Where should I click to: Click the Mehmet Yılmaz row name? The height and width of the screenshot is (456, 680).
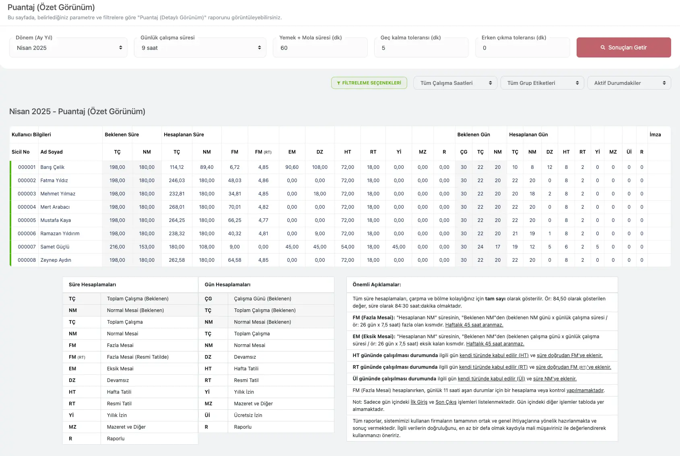[x=58, y=194]
